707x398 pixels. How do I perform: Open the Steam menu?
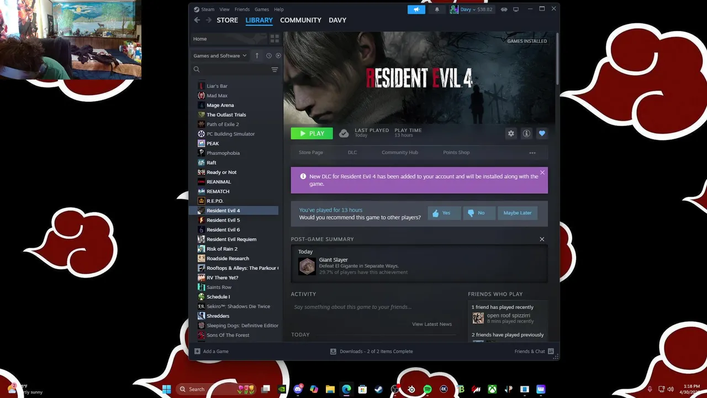coord(204,9)
